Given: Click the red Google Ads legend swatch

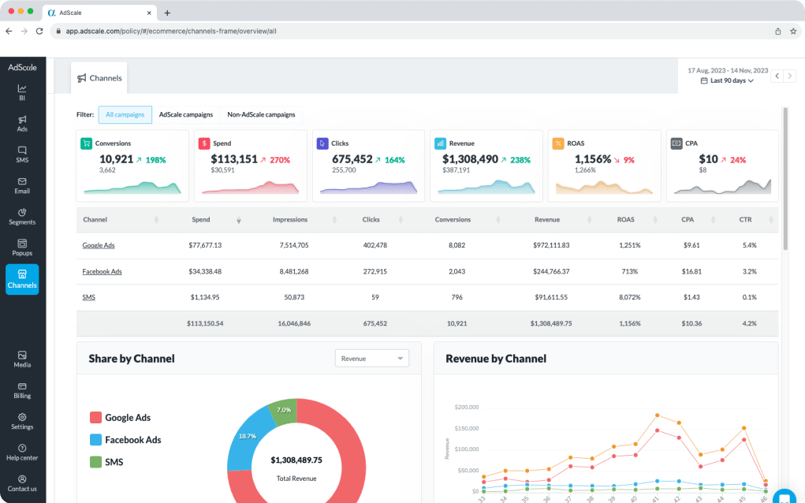Looking at the screenshot, I should (x=95, y=418).
